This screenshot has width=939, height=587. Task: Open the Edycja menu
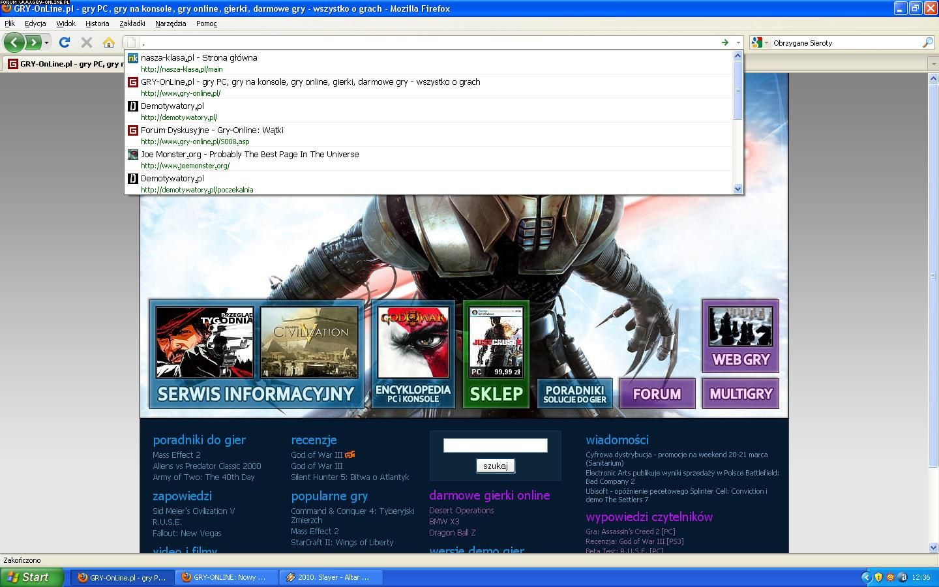pos(35,23)
